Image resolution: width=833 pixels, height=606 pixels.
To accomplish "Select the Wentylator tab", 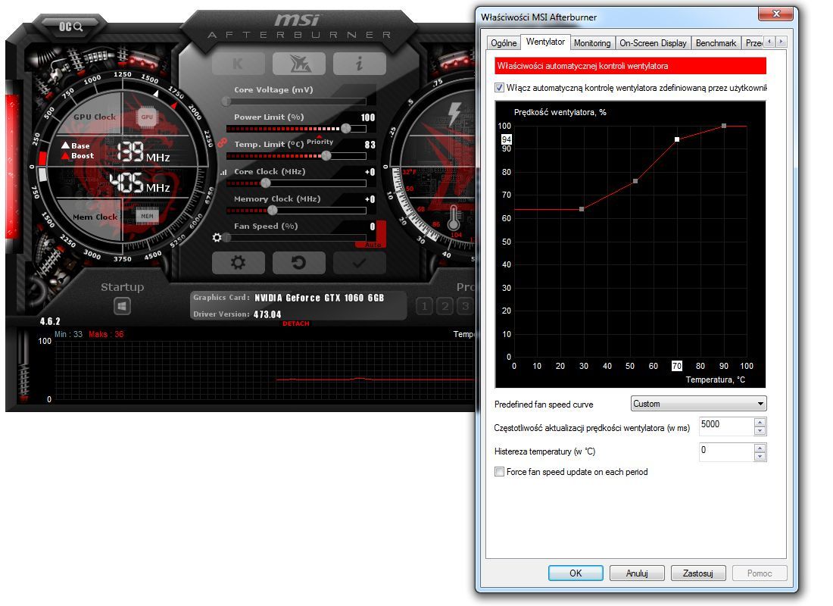I will click(x=545, y=42).
